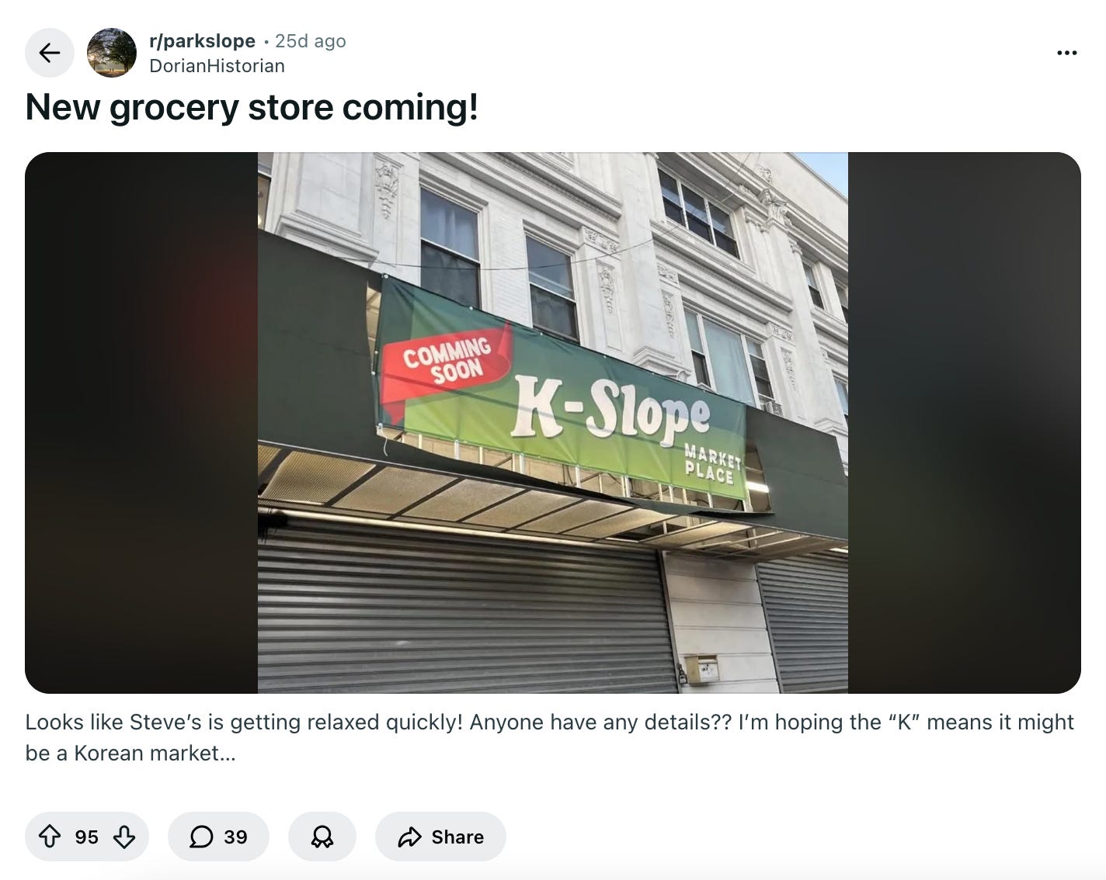
Task: Visit the r/parkslope subreddit link
Action: [x=202, y=41]
